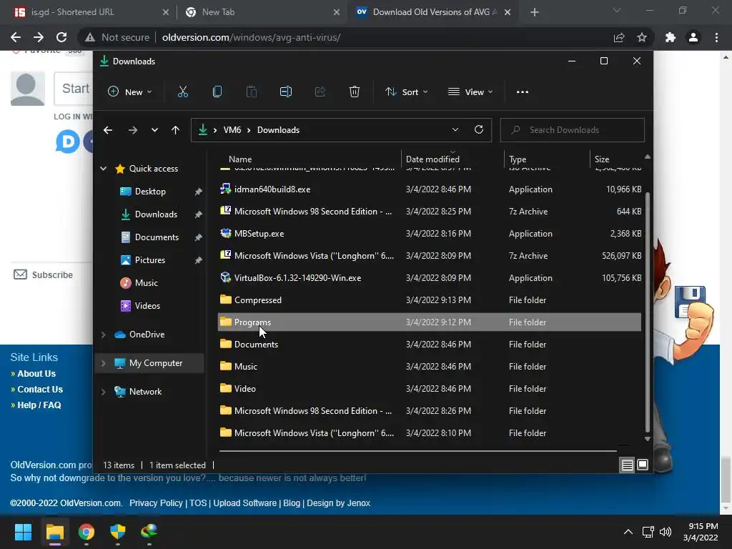Go back in Explorer navigation
This screenshot has height=549, width=732.
pyautogui.click(x=108, y=130)
